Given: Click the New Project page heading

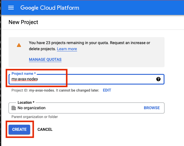Looking at the screenshot, I should point(23,22).
